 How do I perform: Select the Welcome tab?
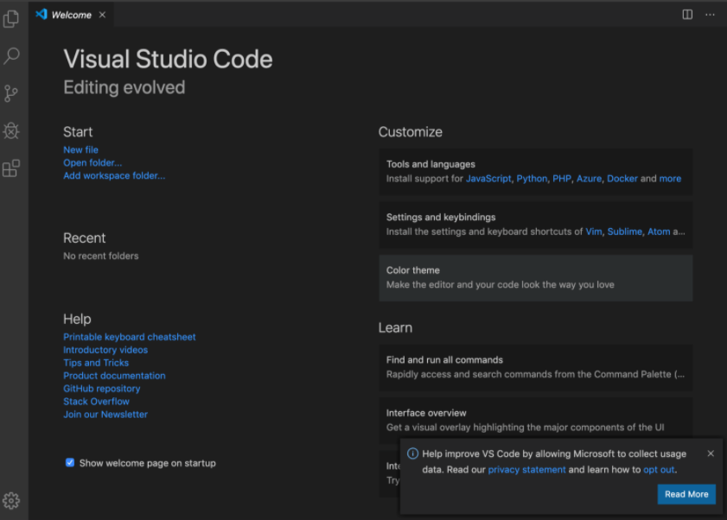pyautogui.click(x=69, y=15)
